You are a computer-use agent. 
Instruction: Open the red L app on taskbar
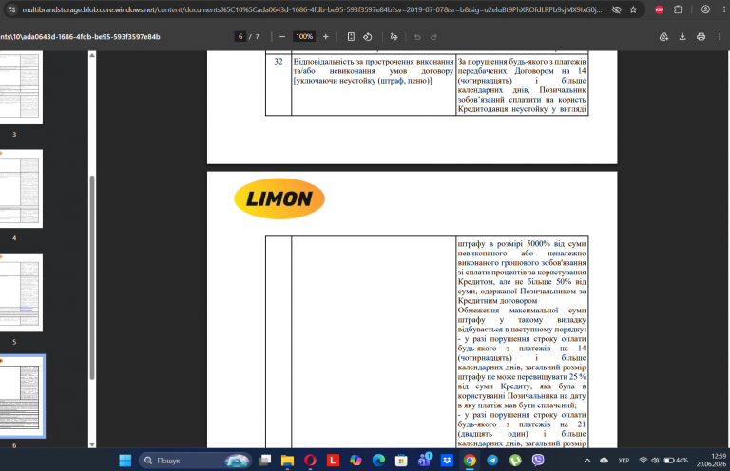333,461
